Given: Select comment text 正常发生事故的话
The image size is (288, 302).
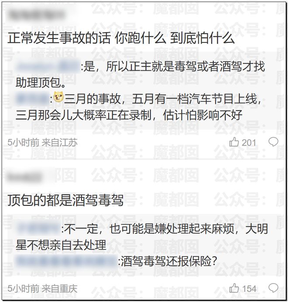Looking at the screenshot, I should [59, 38].
